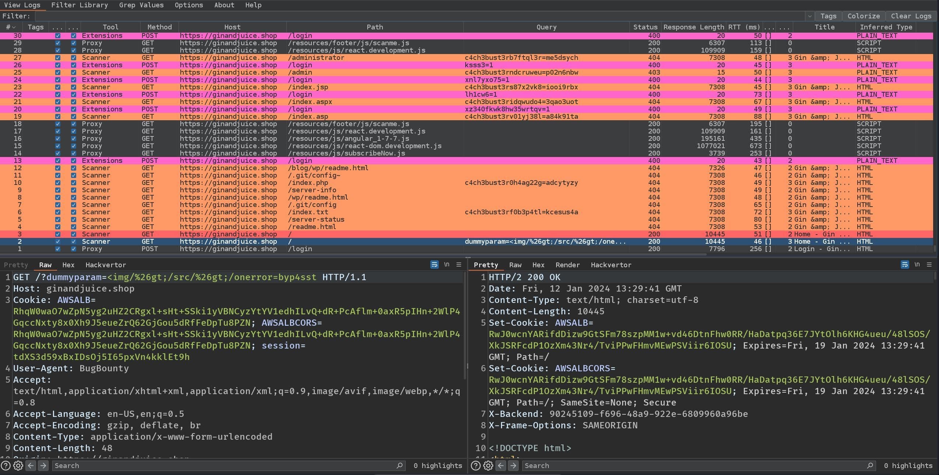This screenshot has width=939, height=475.
Task: Open search settings gear in request search bar
Action: coord(18,465)
